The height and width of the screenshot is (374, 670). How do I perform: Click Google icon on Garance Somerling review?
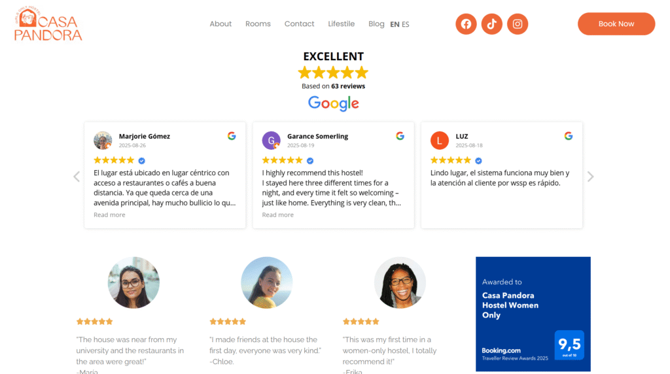tap(400, 136)
